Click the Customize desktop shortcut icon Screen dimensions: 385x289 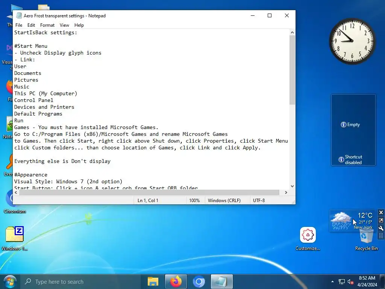tap(308, 239)
